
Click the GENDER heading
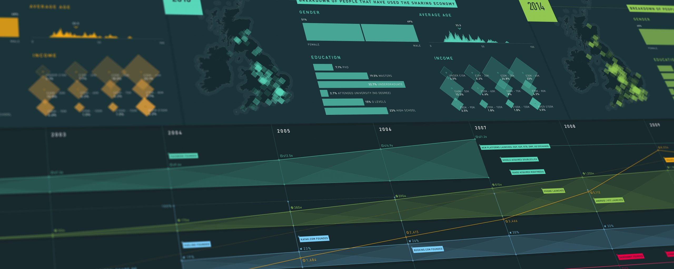[x=309, y=12]
